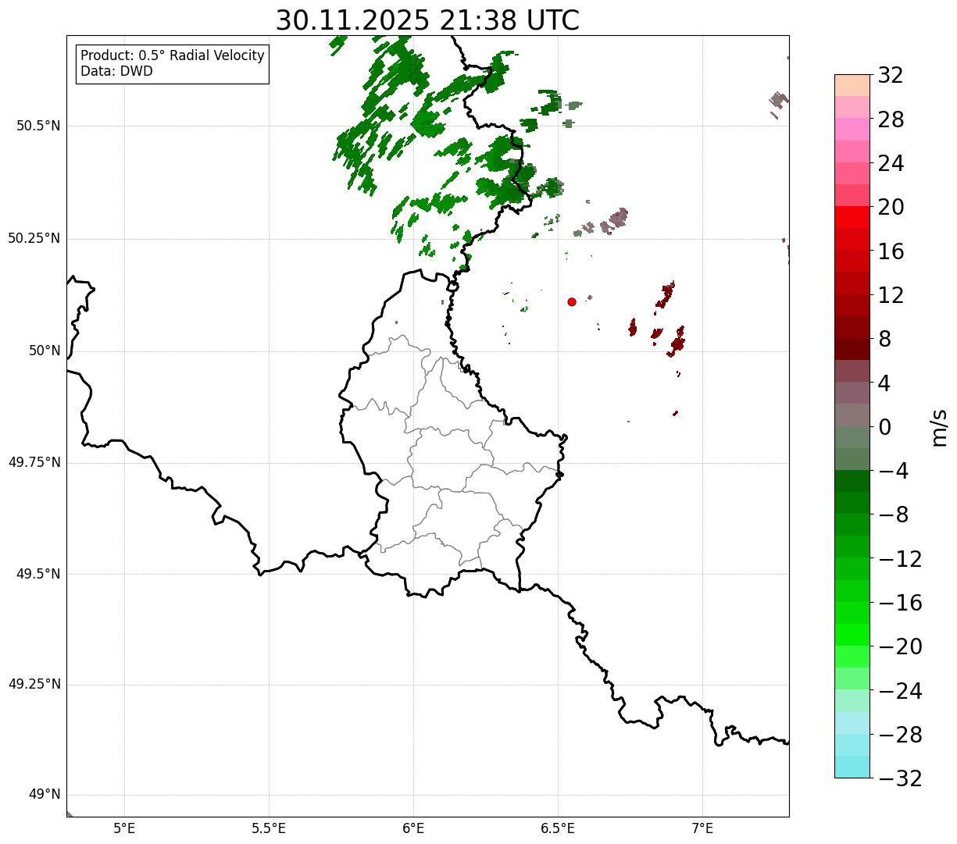Click the 49.75°N latitude label
957x844 pixels.
[x=34, y=462]
